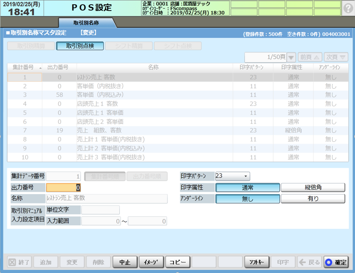Click the 変更 modify button
The image size is (355, 273).
[72, 262]
